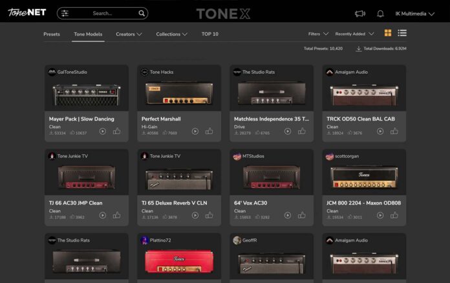Open Tone Junkie TV name on AC30 JMP card

point(72,156)
